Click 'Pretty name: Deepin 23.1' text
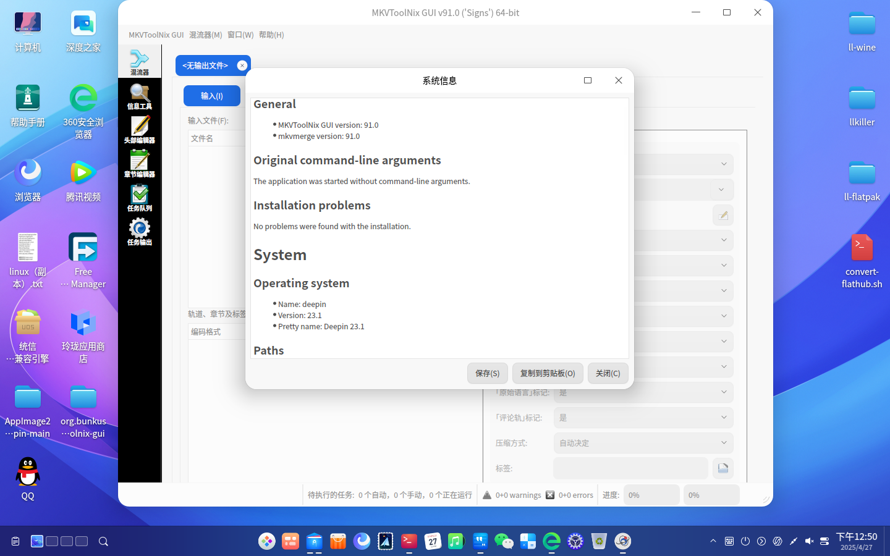The width and height of the screenshot is (890, 556). tap(321, 327)
